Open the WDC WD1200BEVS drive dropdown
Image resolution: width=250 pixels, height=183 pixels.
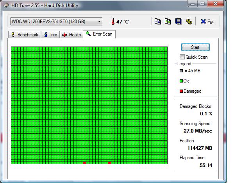[56, 22]
